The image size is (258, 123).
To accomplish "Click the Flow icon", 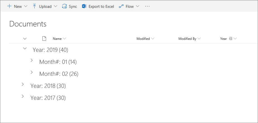I will click(x=121, y=6).
